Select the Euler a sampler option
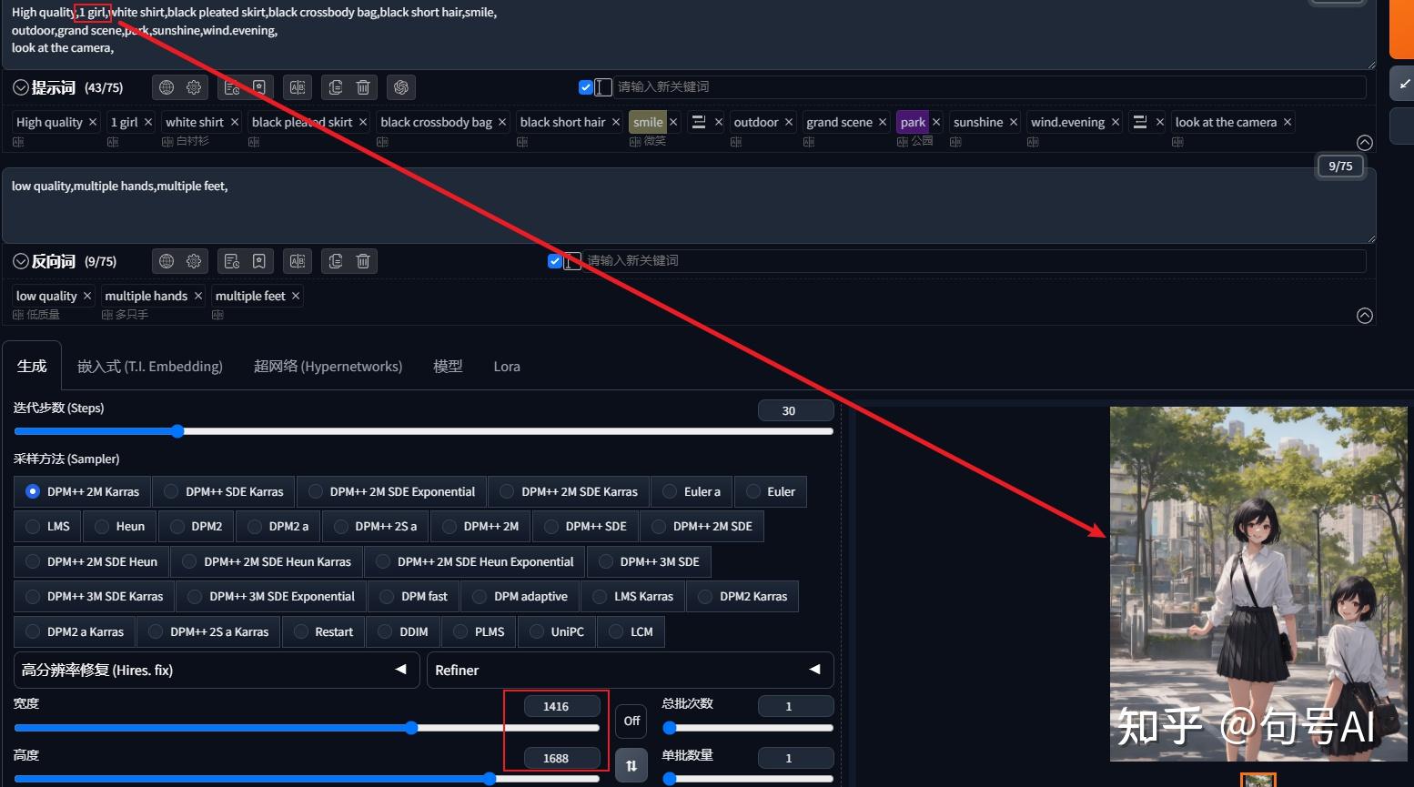The image size is (1414, 787). coord(671,491)
